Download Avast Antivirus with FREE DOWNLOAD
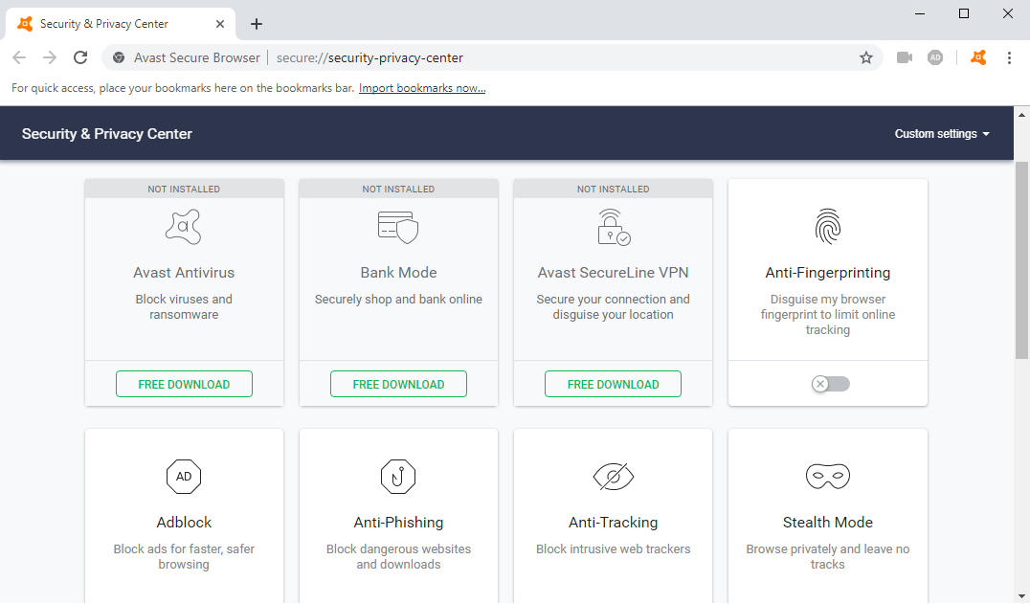 click(x=184, y=384)
